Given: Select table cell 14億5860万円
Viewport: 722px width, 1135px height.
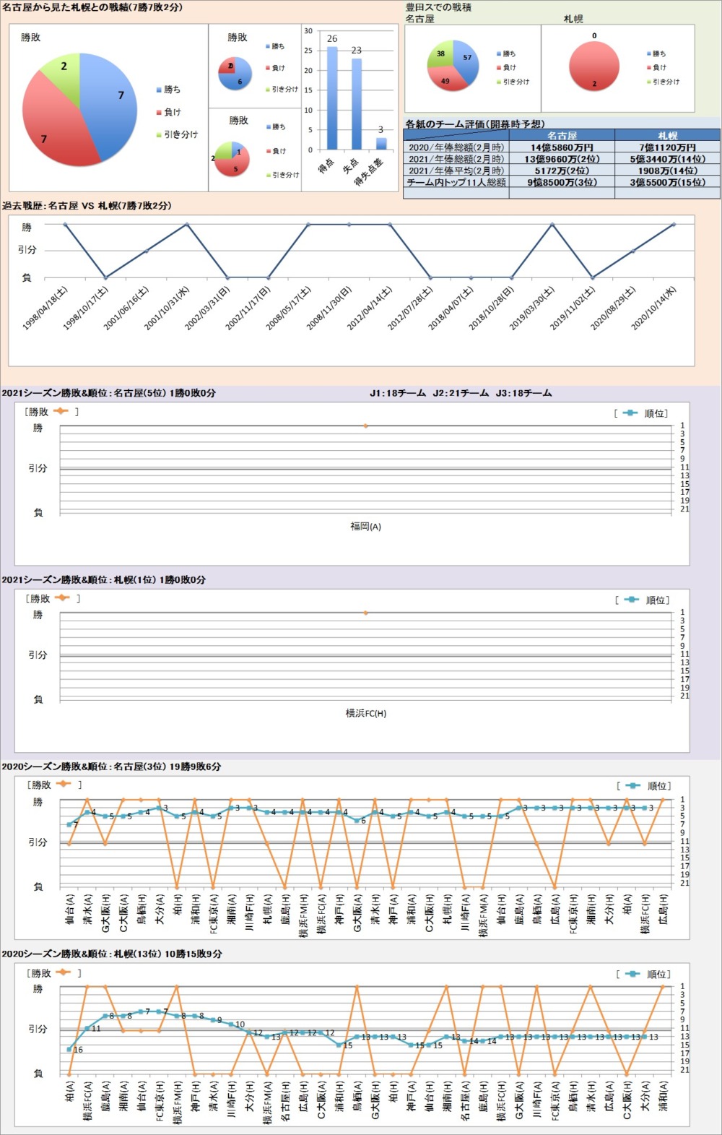Looking at the screenshot, I should 562,147.
